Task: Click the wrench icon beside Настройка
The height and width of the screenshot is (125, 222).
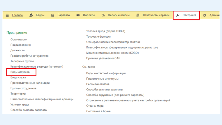Action: pyautogui.click(x=178, y=15)
